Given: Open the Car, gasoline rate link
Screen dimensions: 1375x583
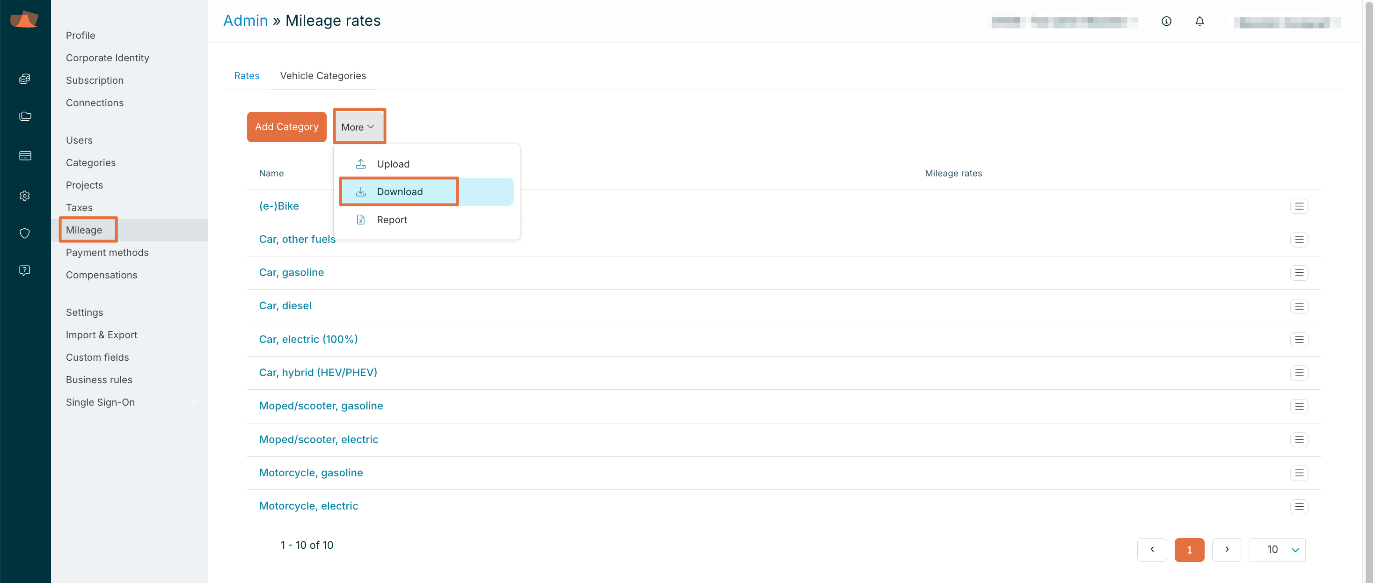Looking at the screenshot, I should [x=292, y=272].
